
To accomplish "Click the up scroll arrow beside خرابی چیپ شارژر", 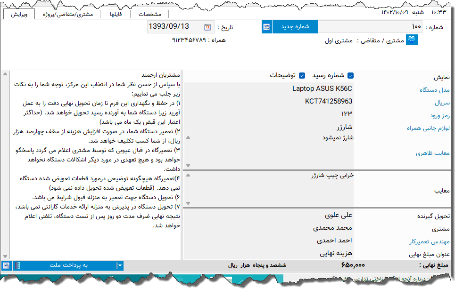I will coord(188,175).
